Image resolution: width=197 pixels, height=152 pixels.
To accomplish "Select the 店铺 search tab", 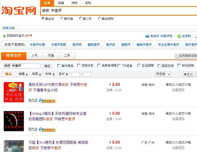I will click(x=61, y=3).
